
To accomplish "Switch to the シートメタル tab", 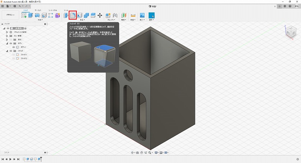I will (x=53, y=11).
